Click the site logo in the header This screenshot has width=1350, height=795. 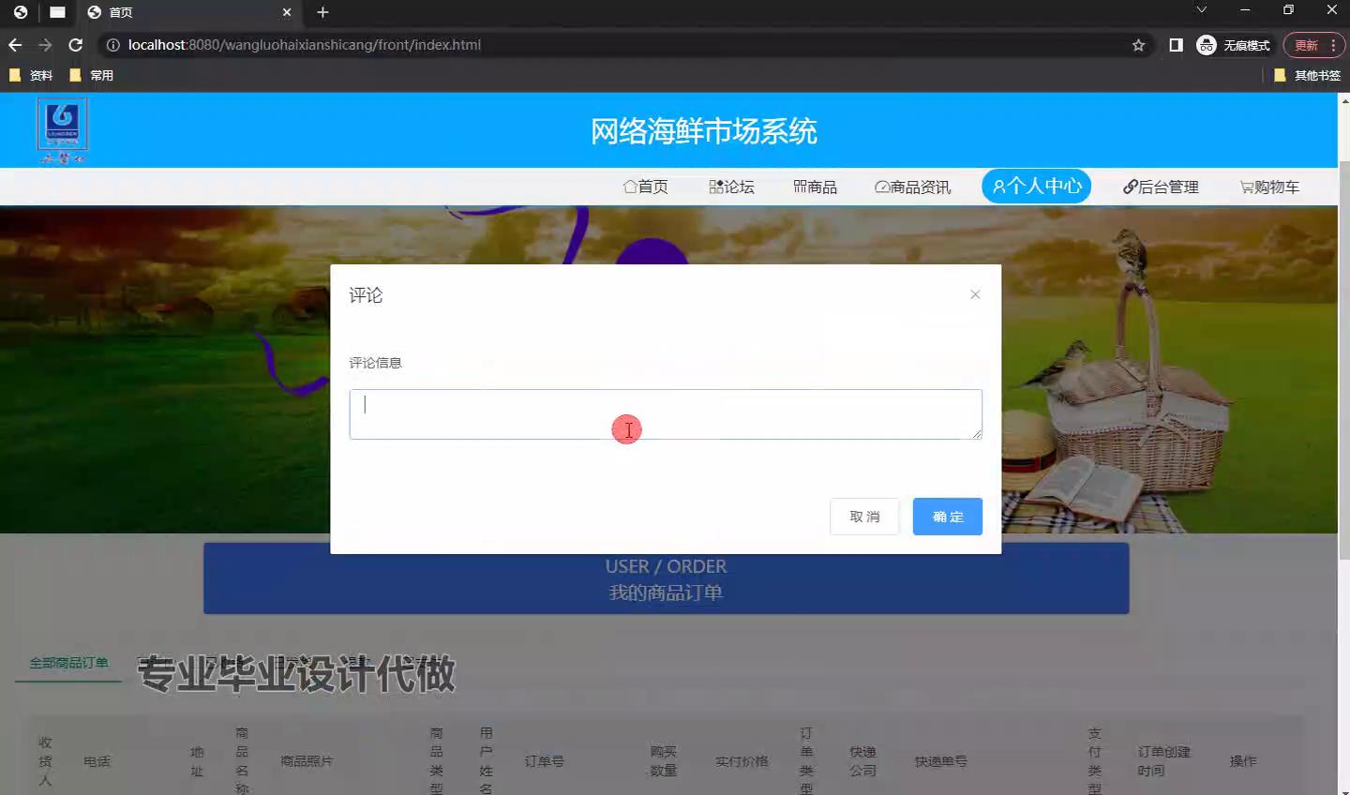click(62, 130)
